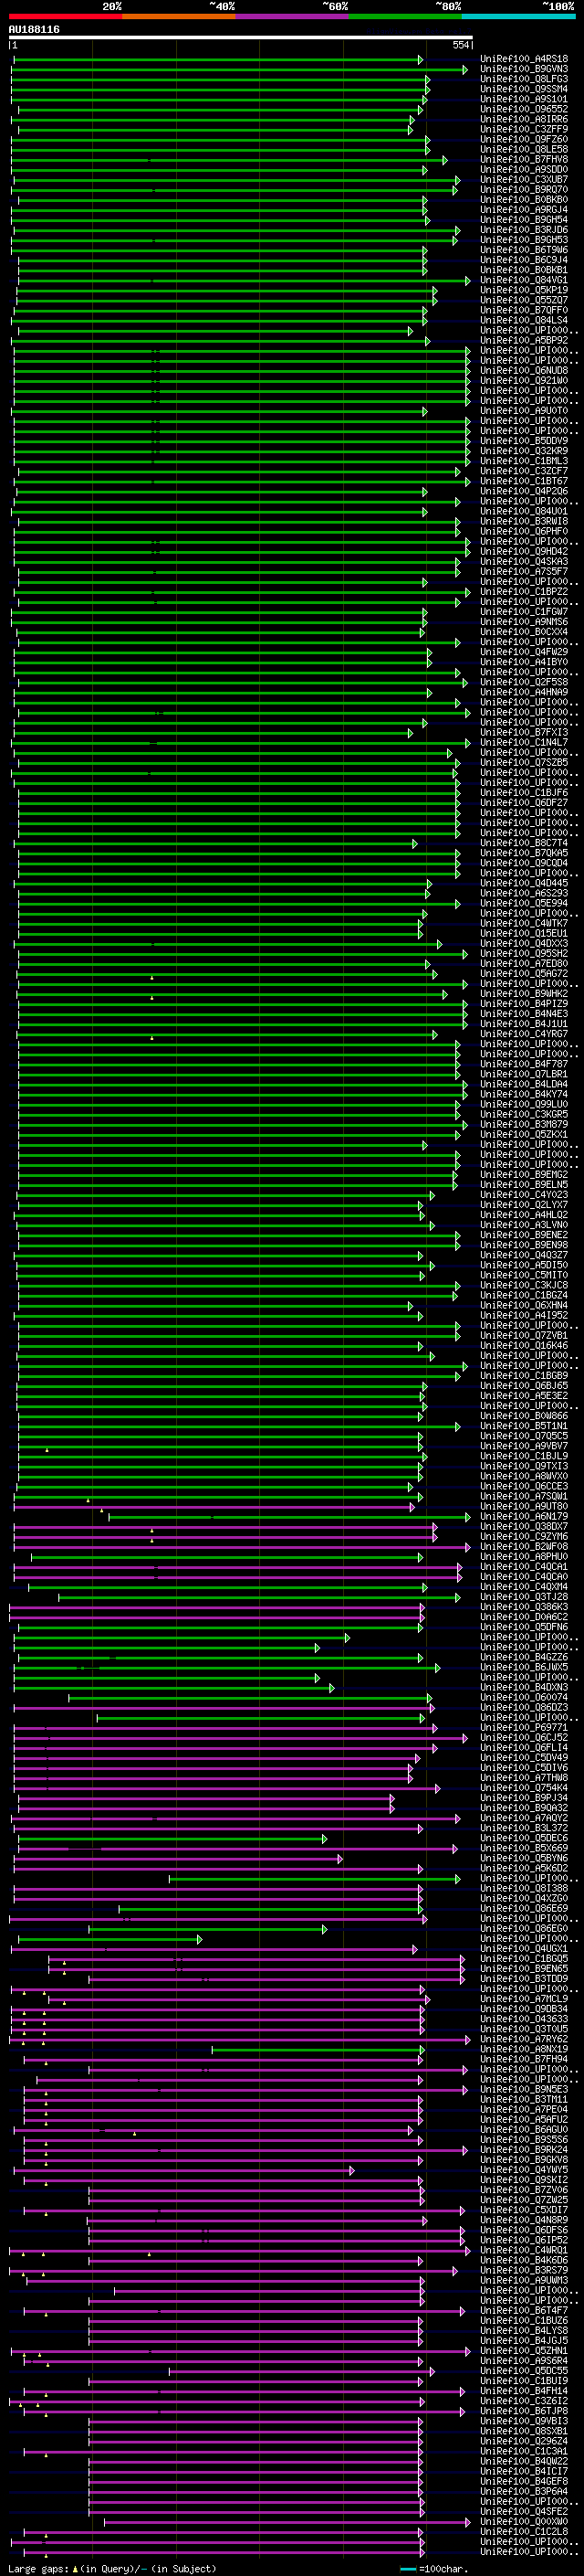Image resolution: width=584 pixels, height=2576 pixels.
Task: Select the UniRef100_B0W866 label
Action: click(x=524, y=1416)
